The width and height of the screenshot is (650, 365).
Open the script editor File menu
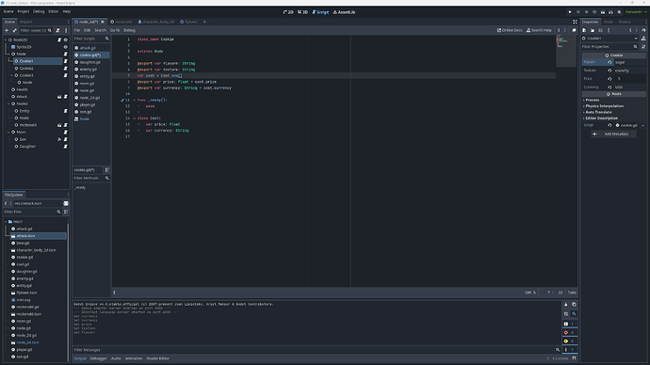(x=77, y=30)
